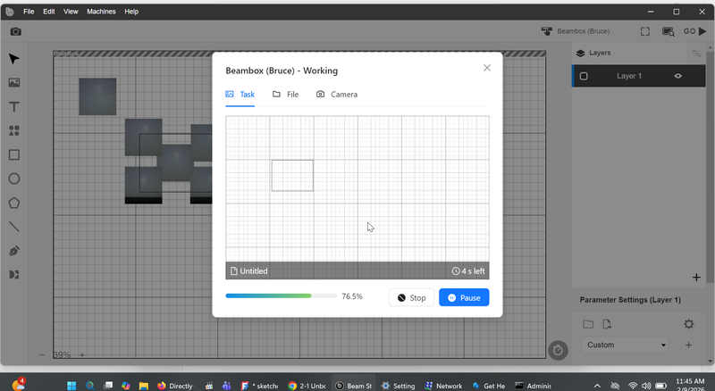Open the Machines menu
Image resolution: width=715 pixels, height=391 pixels.
tap(101, 12)
